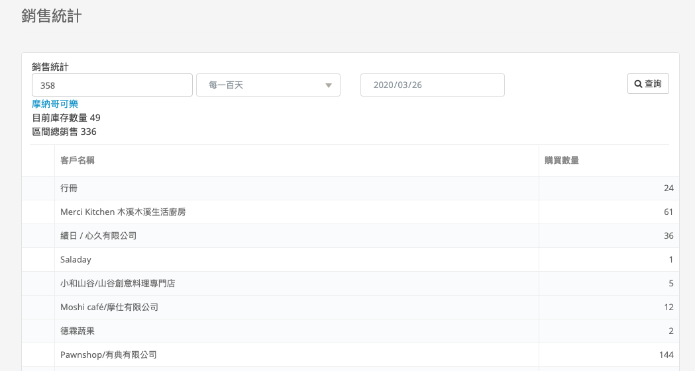
Task: Focus the product ID field containing 358
Action: [112, 85]
